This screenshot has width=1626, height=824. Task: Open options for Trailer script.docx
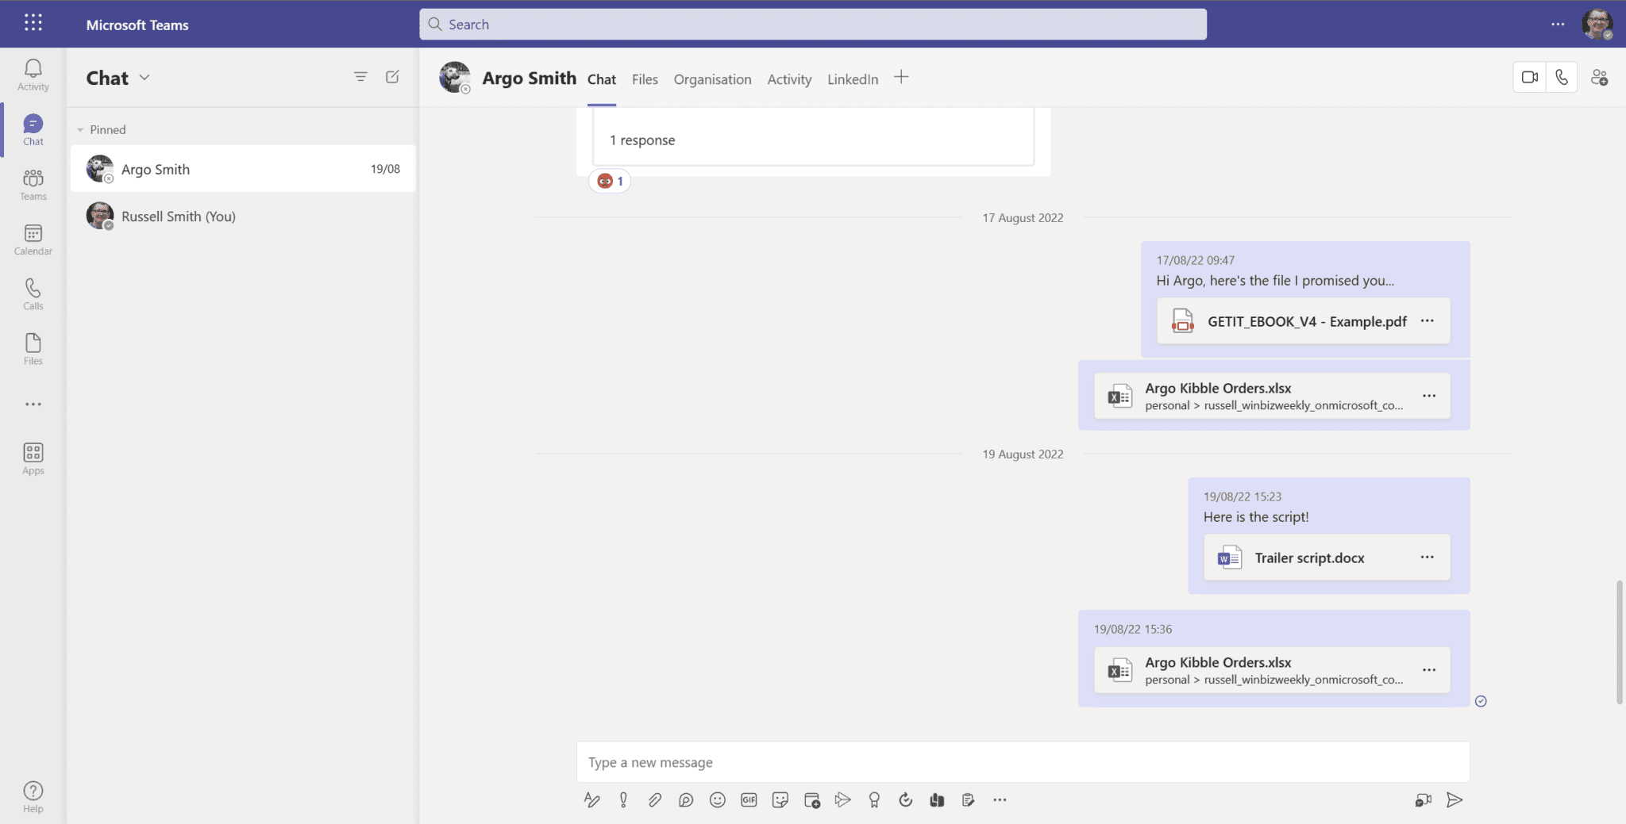(x=1428, y=557)
